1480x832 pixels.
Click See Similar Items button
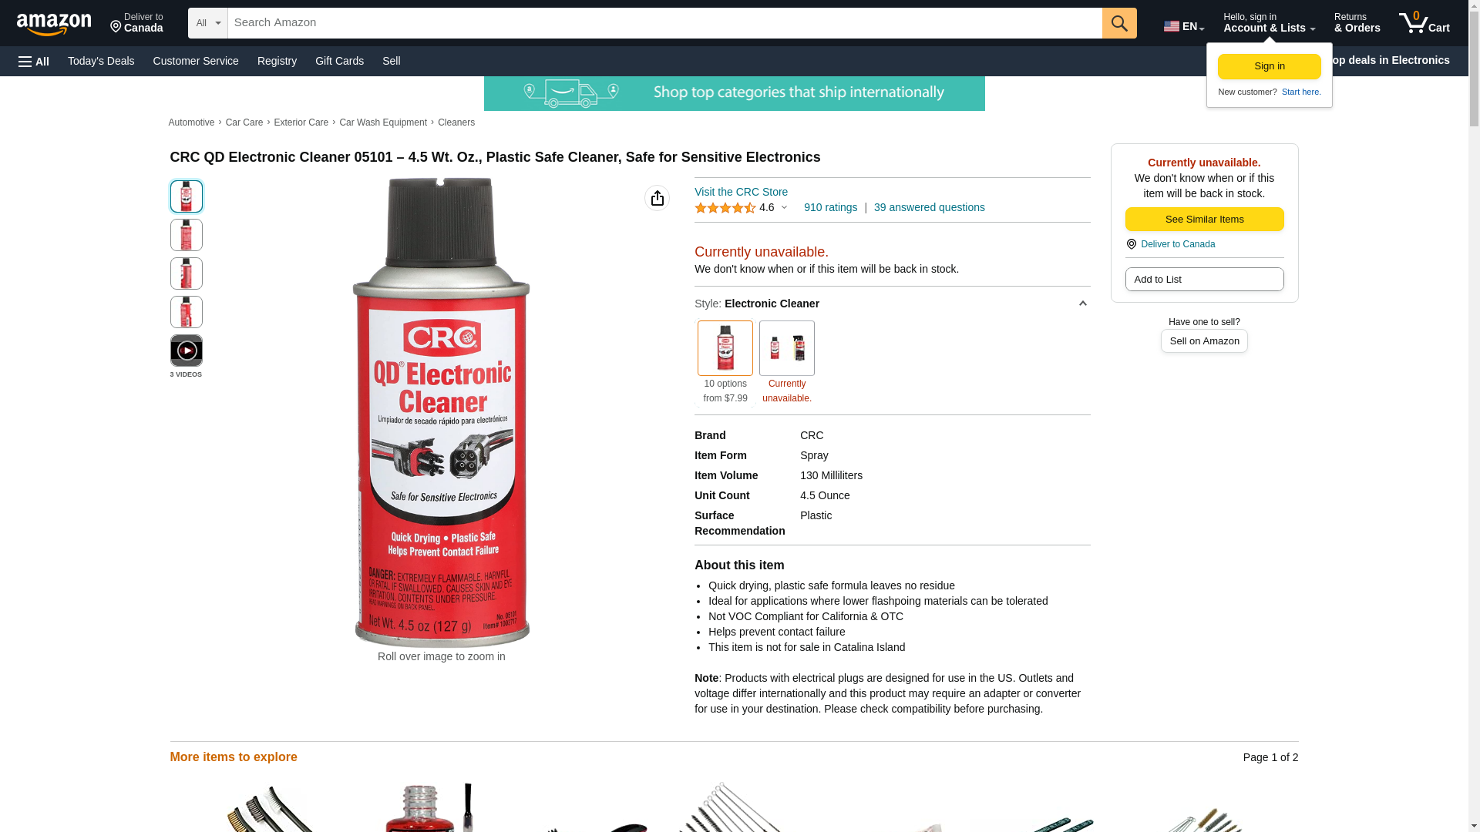coord(1204,220)
